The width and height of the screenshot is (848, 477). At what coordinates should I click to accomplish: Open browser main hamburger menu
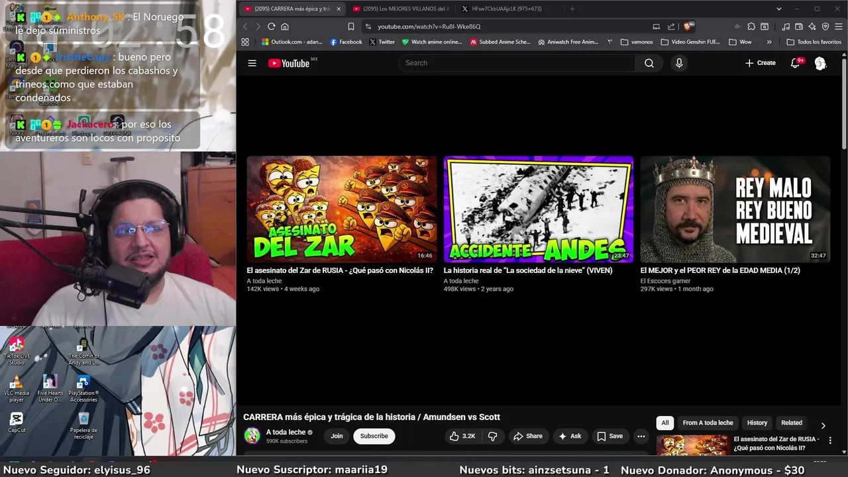[x=839, y=26]
